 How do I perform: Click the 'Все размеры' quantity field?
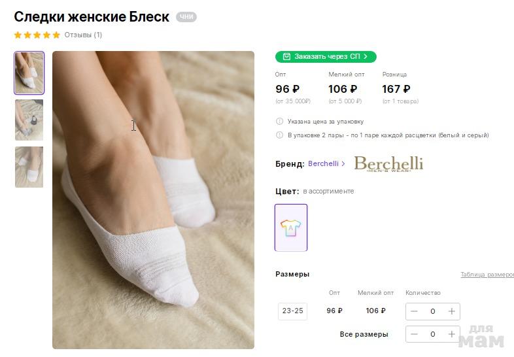click(x=432, y=334)
